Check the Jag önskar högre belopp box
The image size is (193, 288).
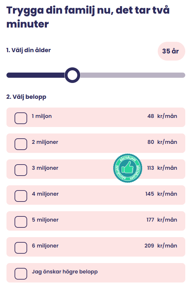pos(21,273)
